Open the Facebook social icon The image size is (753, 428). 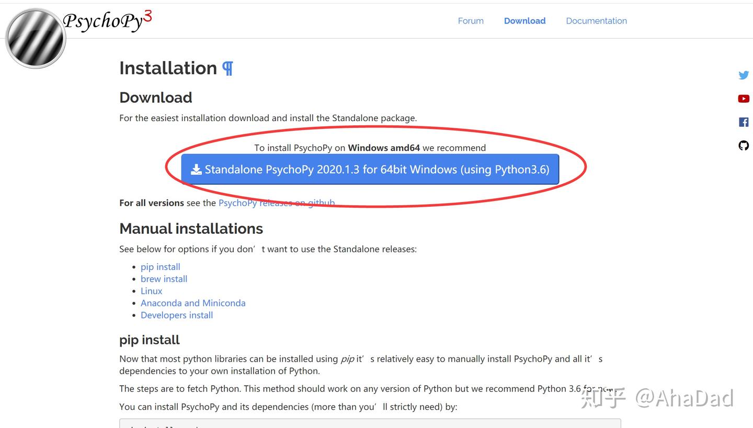(x=744, y=122)
